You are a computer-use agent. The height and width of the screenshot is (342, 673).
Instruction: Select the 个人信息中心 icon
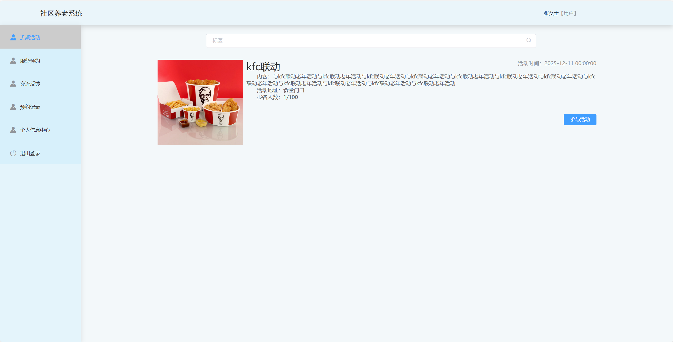[x=13, y=129]
